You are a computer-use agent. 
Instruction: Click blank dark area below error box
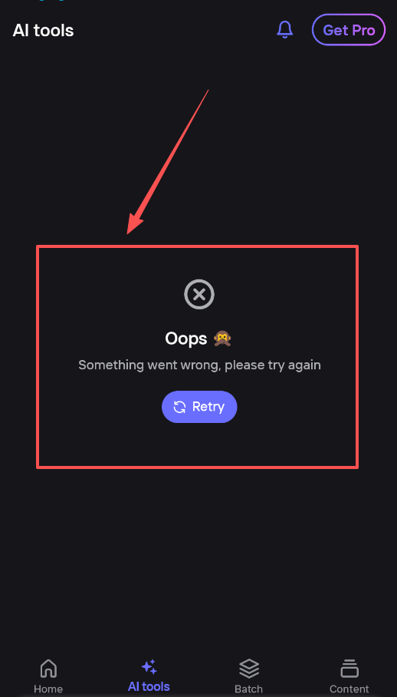pyautogui.click(x=198, y=556)
